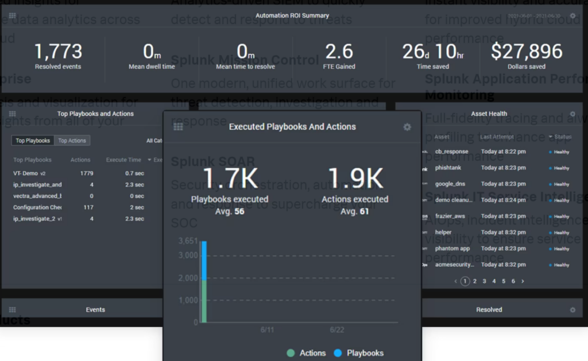This screenshot has width=588, height=361.
Task: Click grid icon on Executed Playbooks And Actions panel
Action: tap(178, 127)
